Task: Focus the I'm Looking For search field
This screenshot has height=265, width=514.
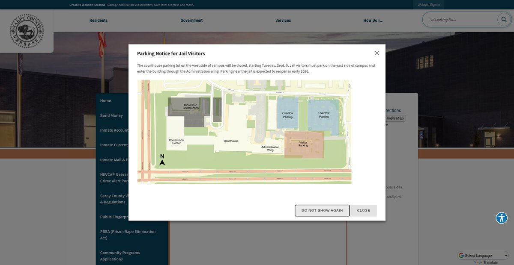Action: pos(460,20)
